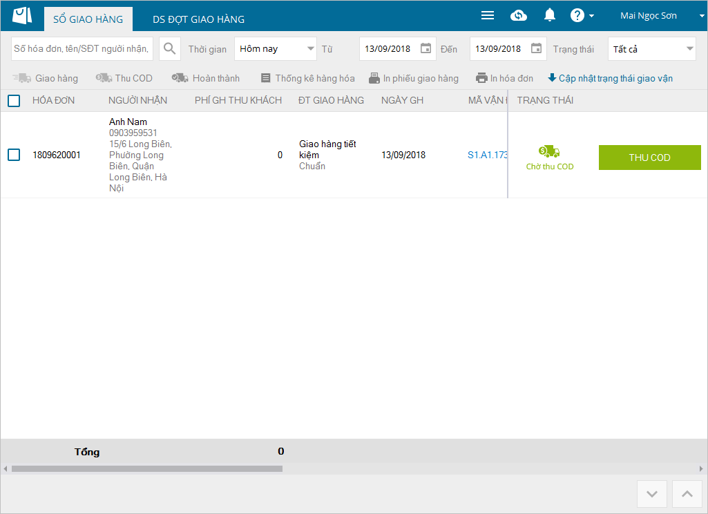Open the help question mark menu

tap(582, 15)
